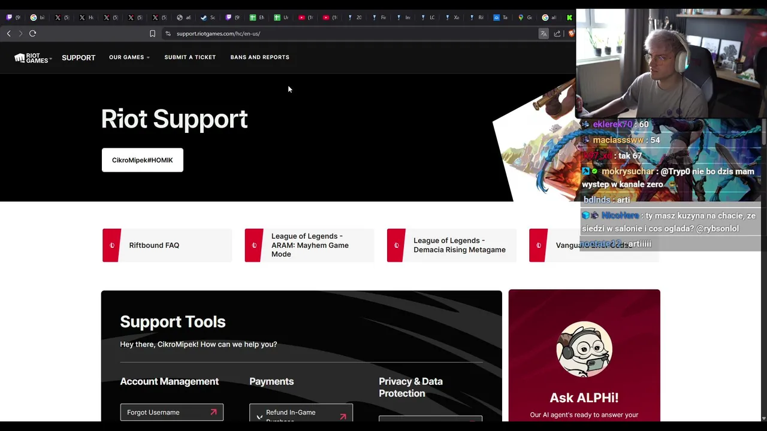This screenshot has height=431, width=767.
Task: Click chat username NicoHere
Action: point(620,215)
